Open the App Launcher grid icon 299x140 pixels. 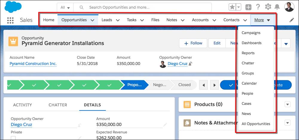click(10, 20)
